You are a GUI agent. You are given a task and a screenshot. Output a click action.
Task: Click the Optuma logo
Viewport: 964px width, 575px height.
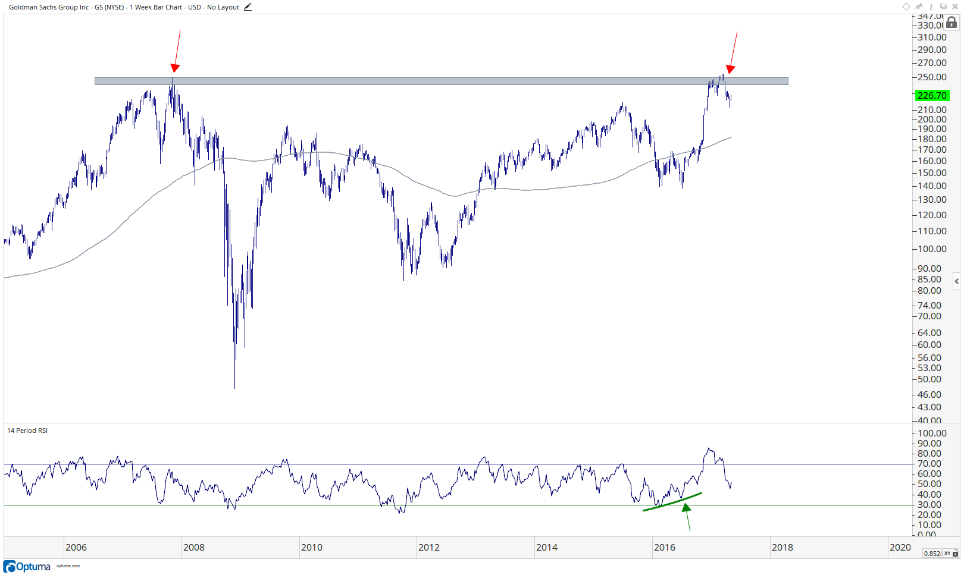tap(27, 566)
